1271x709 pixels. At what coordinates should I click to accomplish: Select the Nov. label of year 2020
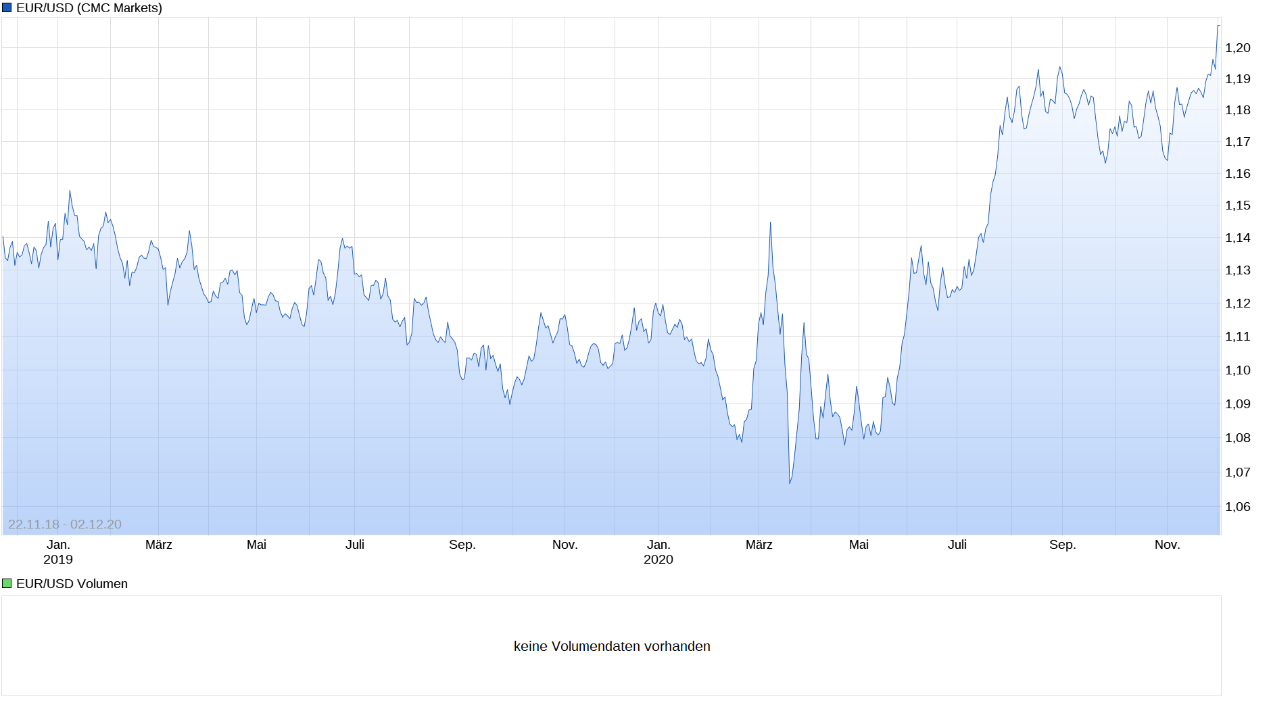(x=1168, y=545)
